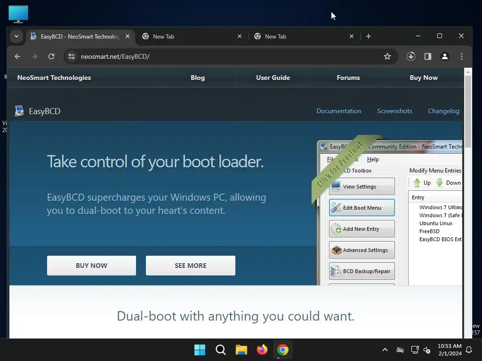Image resolution: width=482 pixels, height=361 pixels.
Task: Open the Windows Start menu
Action: [200, 350]
